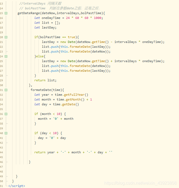Click the 'true' keyword on line 20

tap(72, 37)
